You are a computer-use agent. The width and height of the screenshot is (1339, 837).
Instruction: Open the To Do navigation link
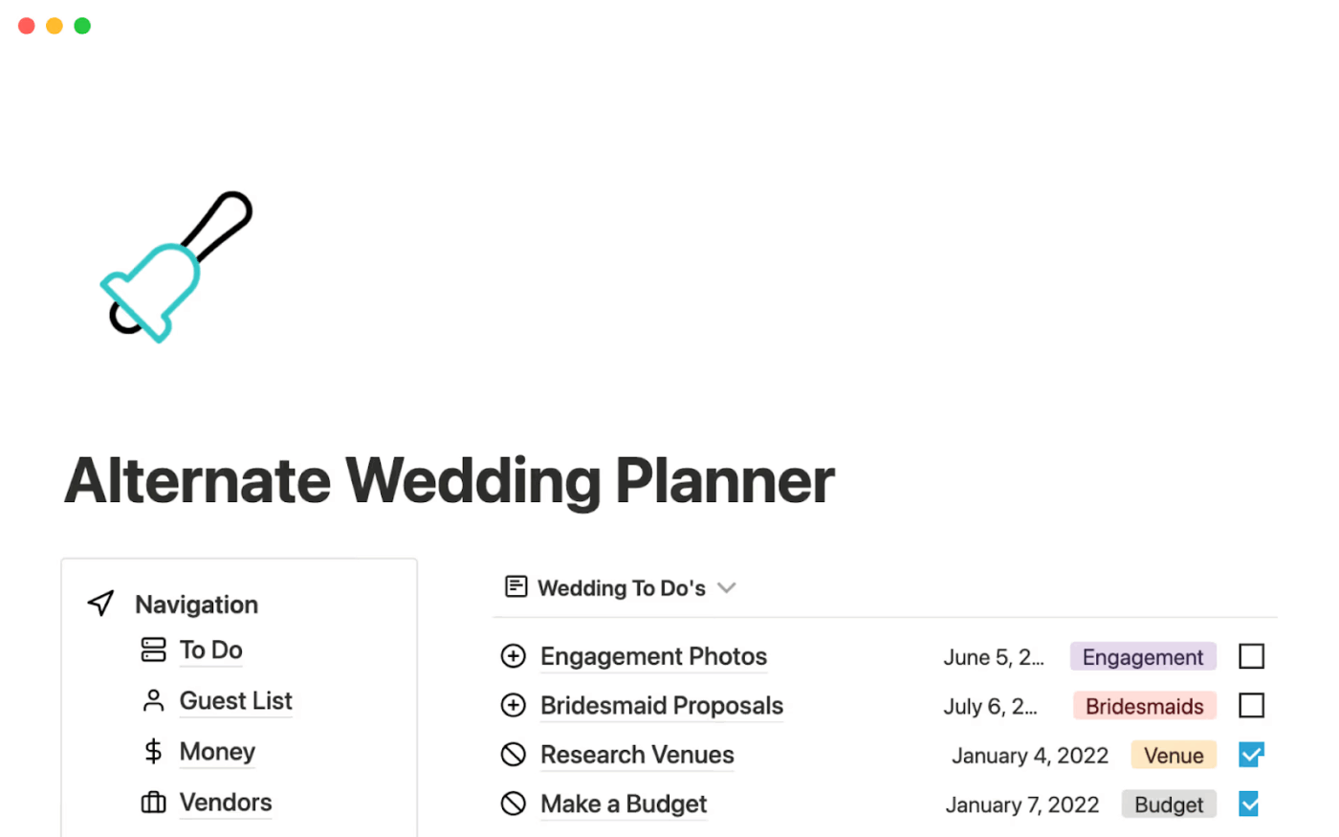click(x=210, y=650)
